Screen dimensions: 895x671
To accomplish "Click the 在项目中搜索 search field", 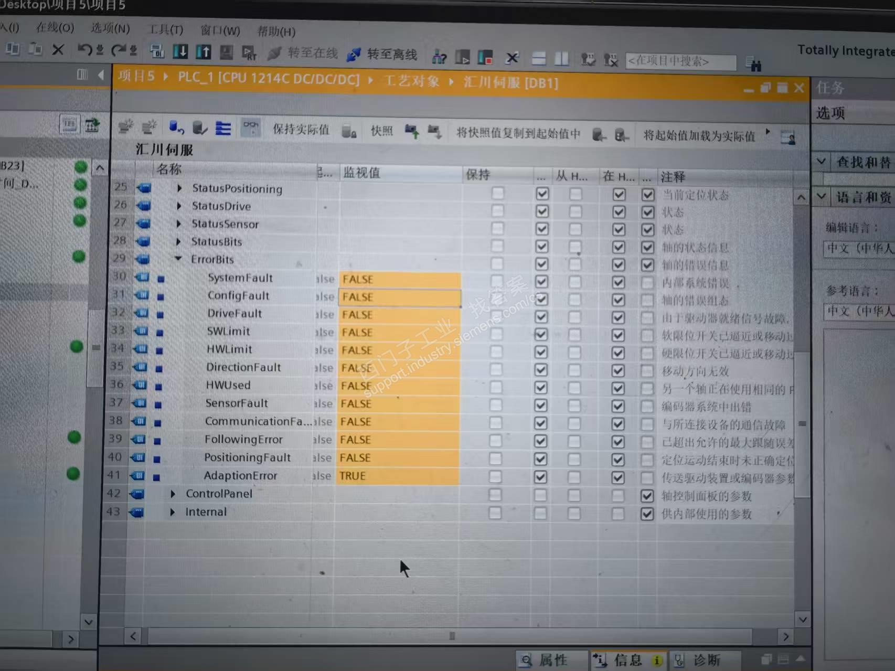I will tap(680, 61).
